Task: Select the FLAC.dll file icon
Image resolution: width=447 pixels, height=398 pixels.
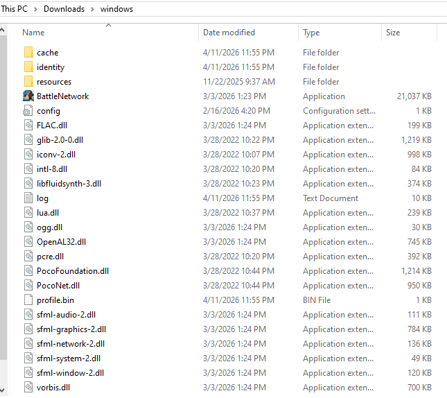Action: pos(28,126)
